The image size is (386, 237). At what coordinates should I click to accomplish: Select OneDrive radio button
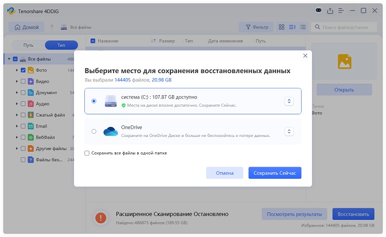[94, 131]
